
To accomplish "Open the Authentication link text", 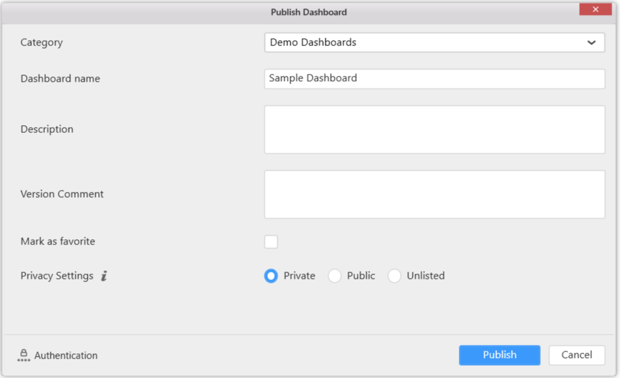I will (x=66, y=355).
